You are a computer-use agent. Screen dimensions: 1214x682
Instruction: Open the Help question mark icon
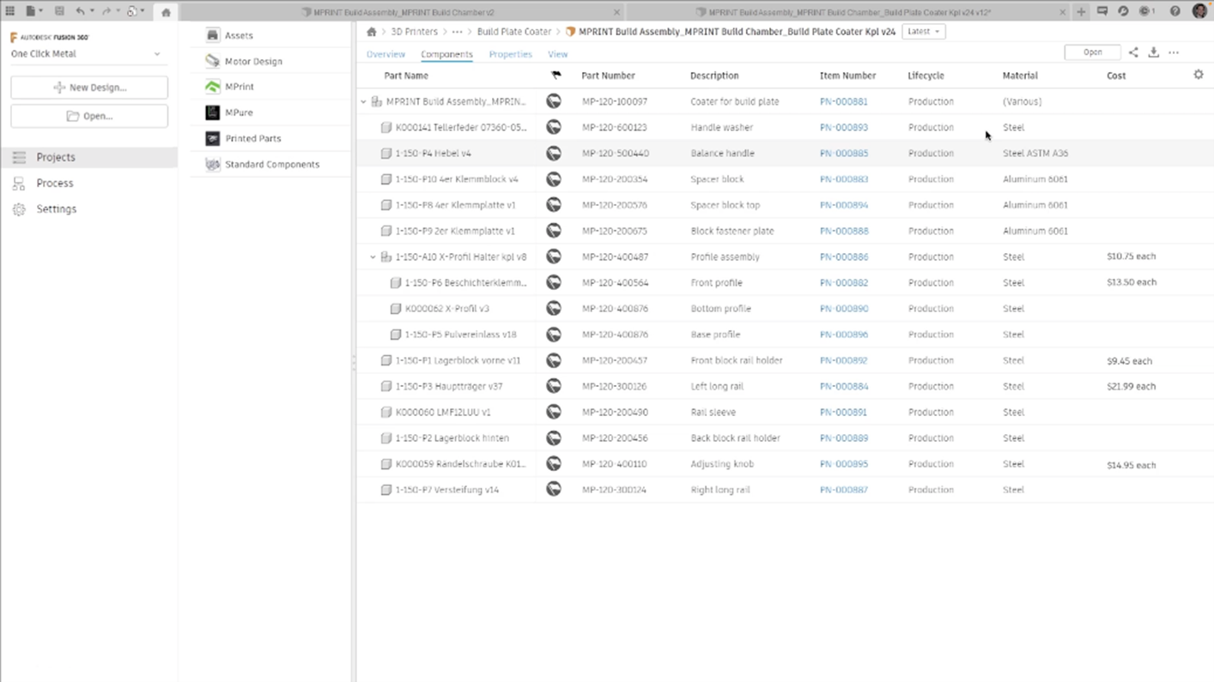pos(1175,11)
